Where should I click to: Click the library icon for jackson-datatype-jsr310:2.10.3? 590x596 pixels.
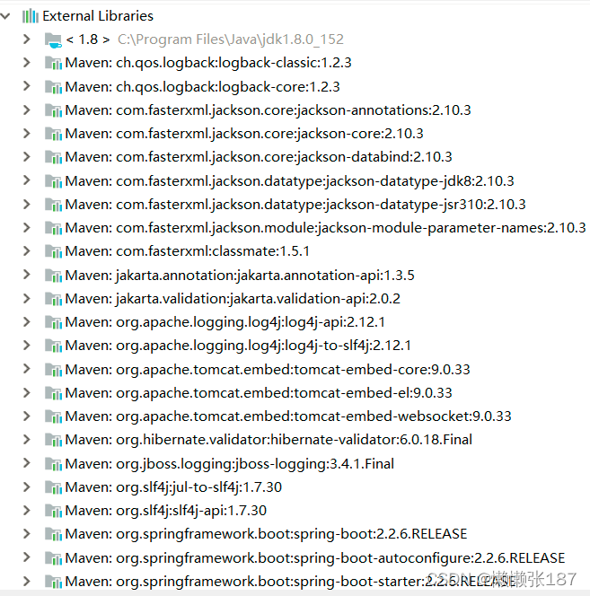(x=53, y=206)
